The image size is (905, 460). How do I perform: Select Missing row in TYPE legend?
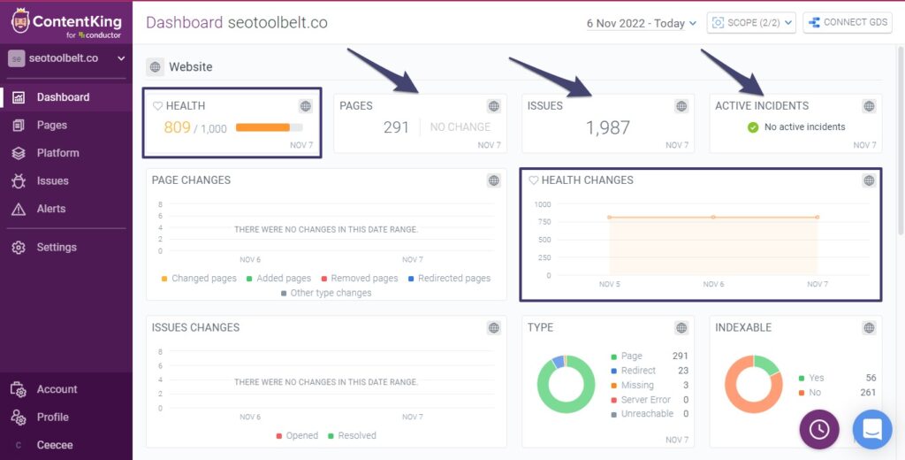[650, 386]
